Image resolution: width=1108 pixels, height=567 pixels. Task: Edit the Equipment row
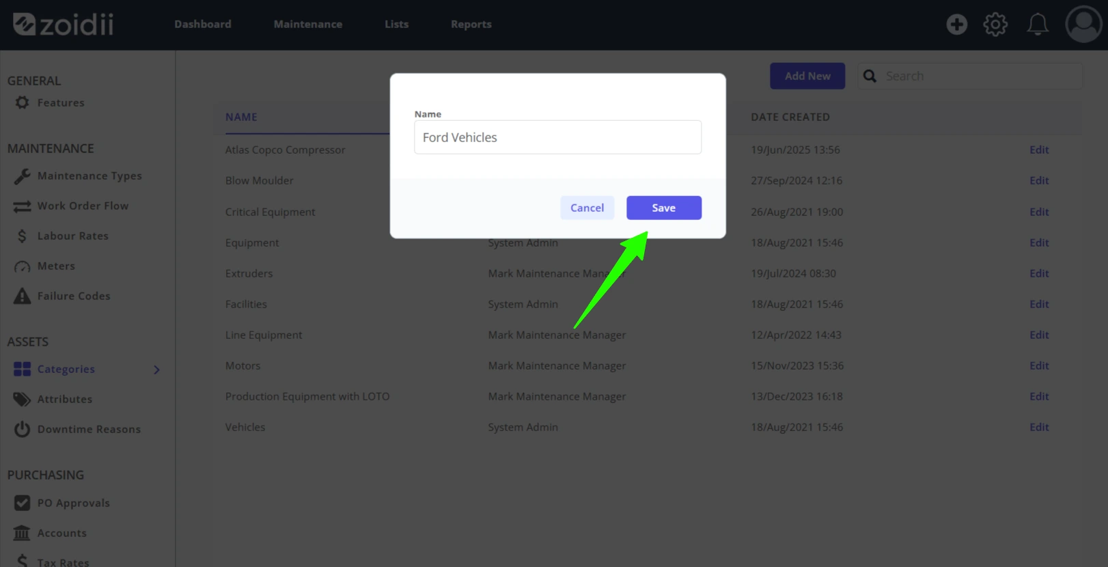click(1039, 243)
